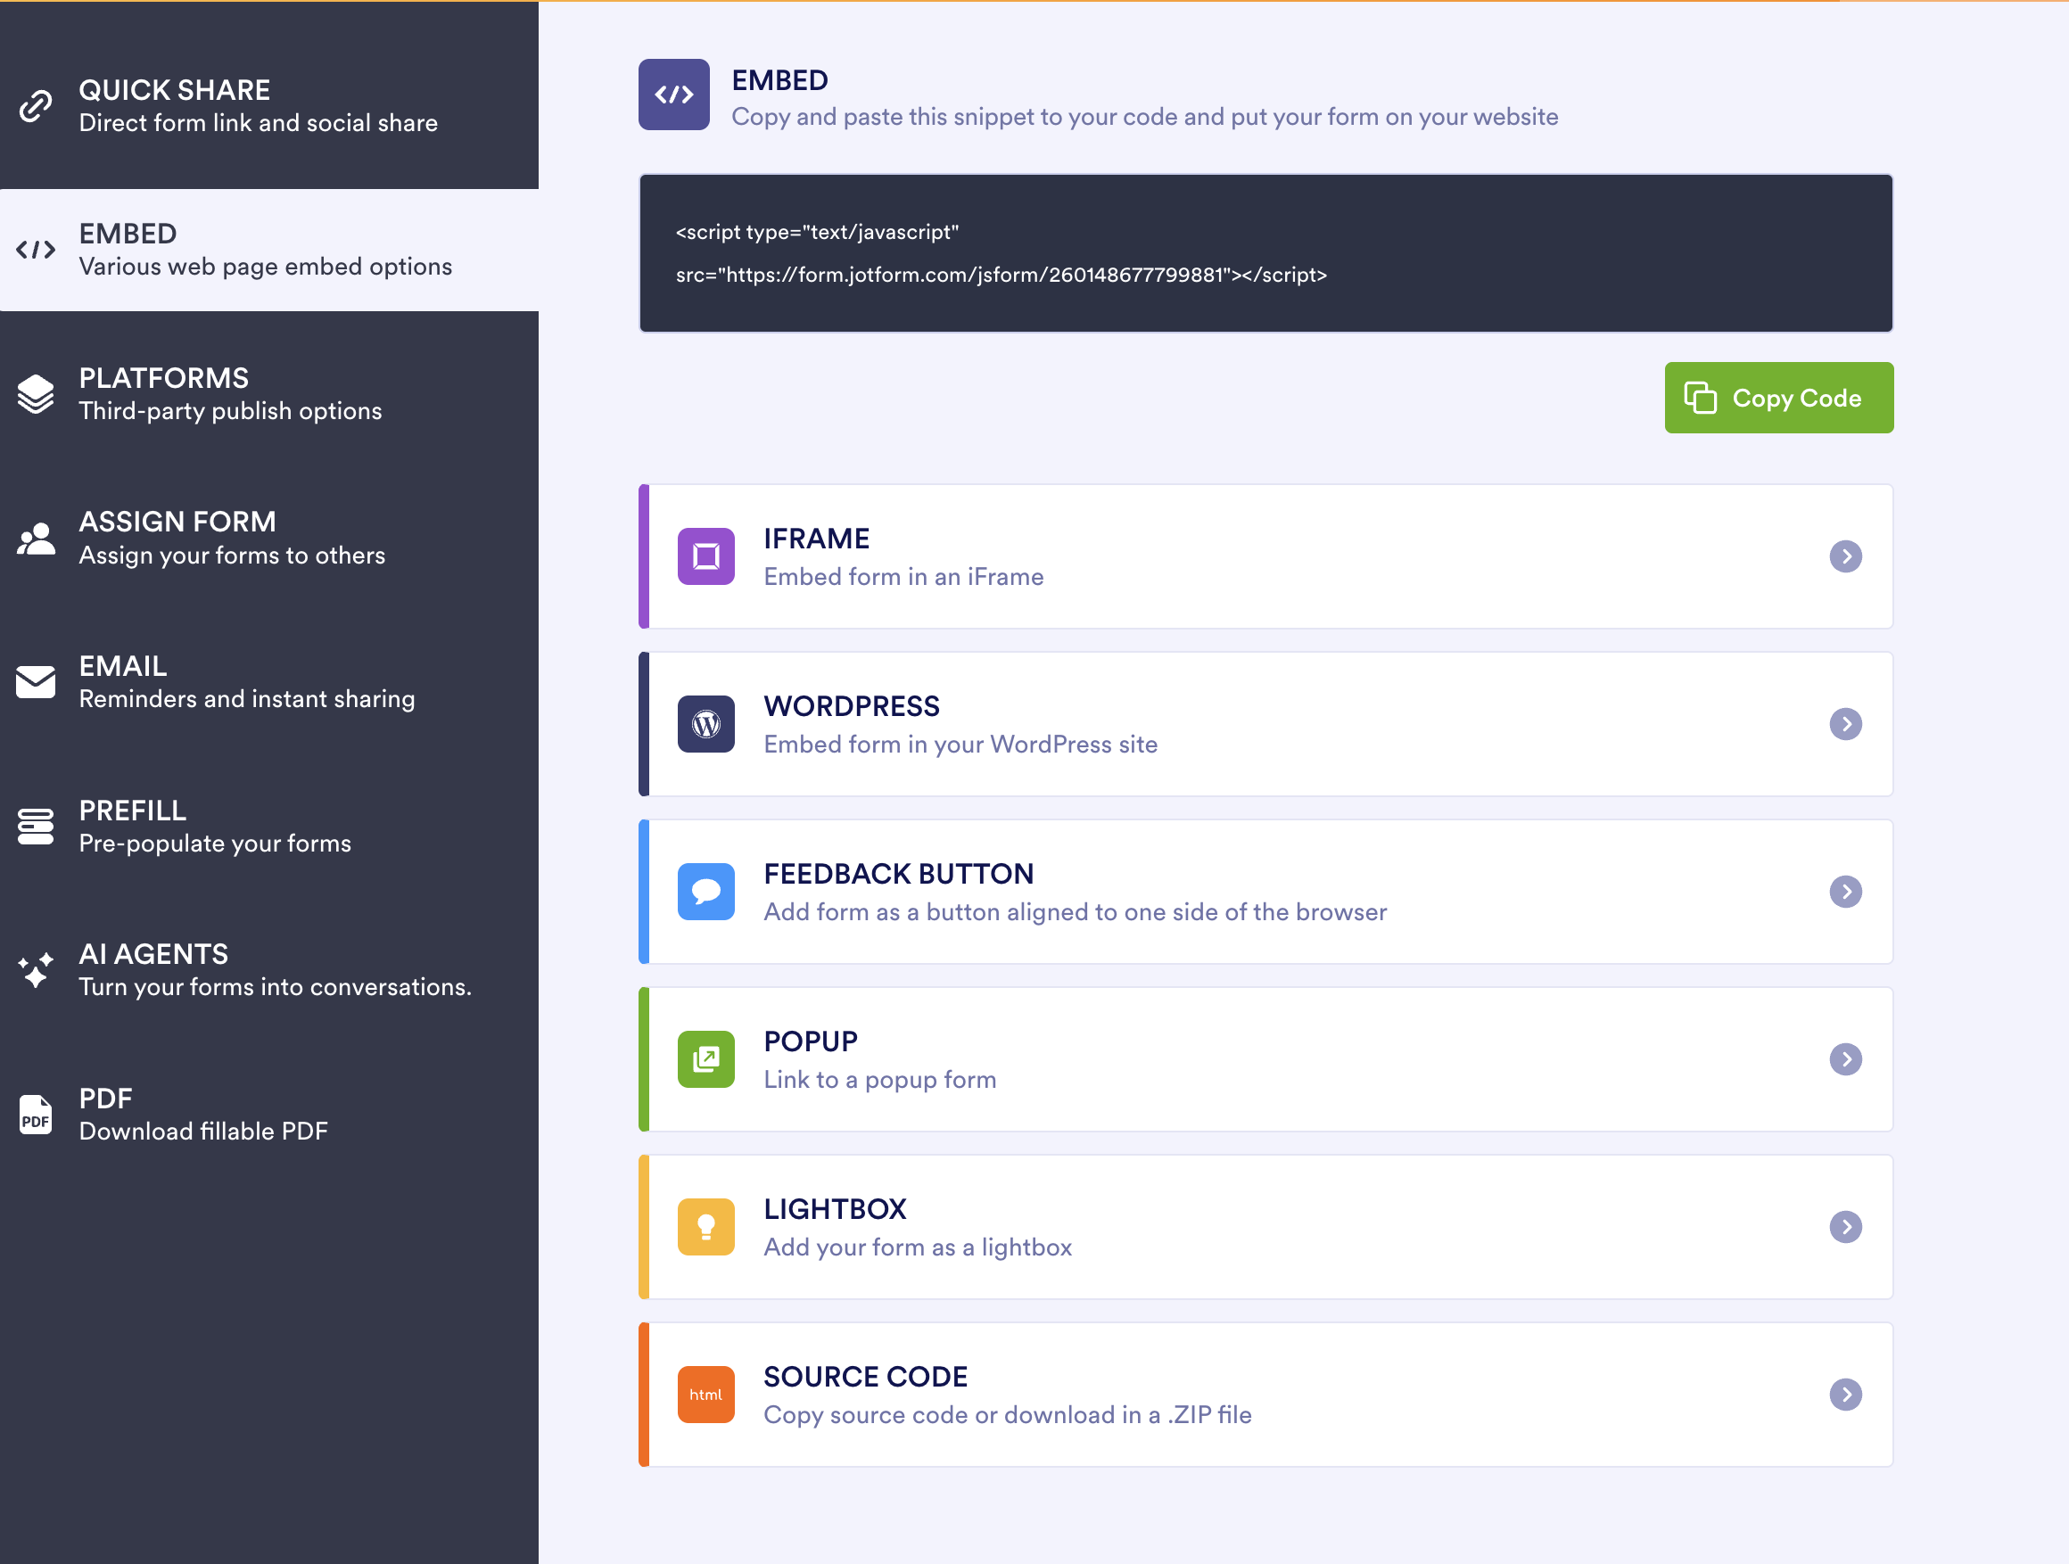Viewport: 2069px width, 1564px height.
Task: Click the Embed header code icon
Action: 673,95
